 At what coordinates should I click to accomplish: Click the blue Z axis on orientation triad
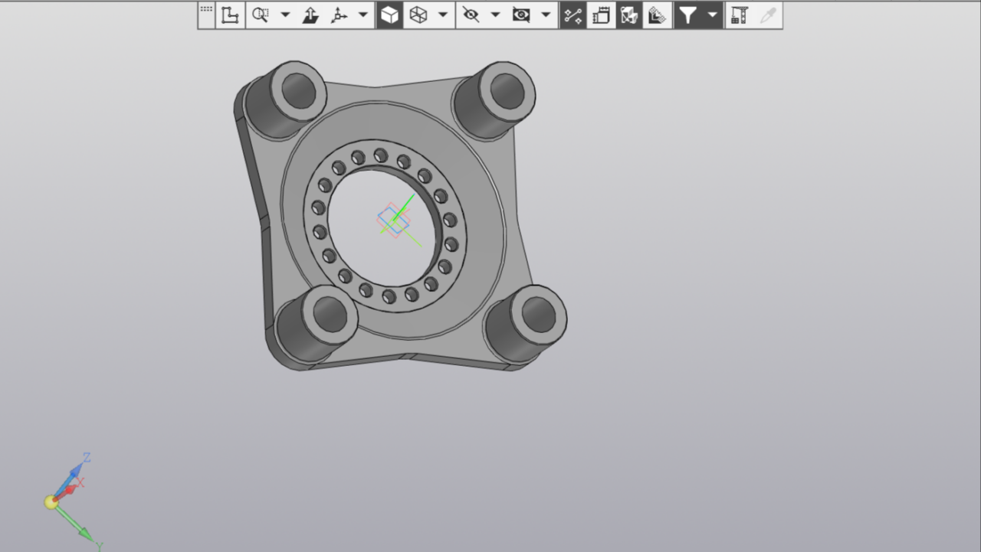[x=77, y=469]
